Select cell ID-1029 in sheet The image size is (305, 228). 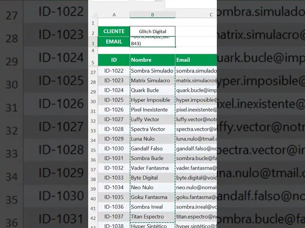[x=114, y=139]
